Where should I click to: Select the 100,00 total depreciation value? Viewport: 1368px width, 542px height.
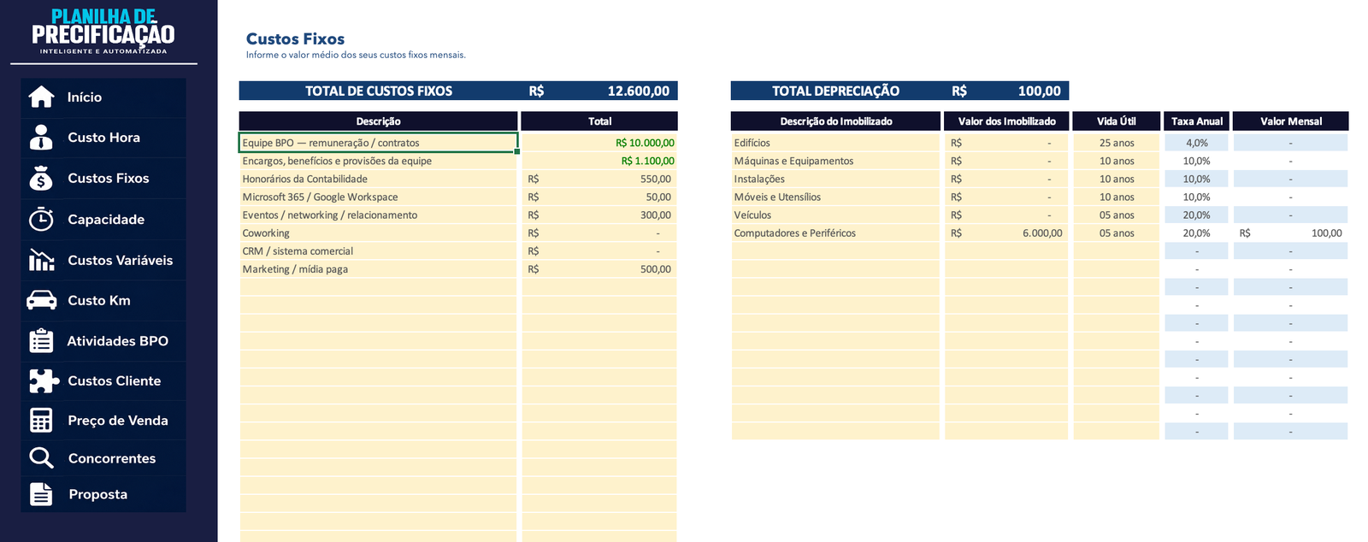[x=1039, y=91]
